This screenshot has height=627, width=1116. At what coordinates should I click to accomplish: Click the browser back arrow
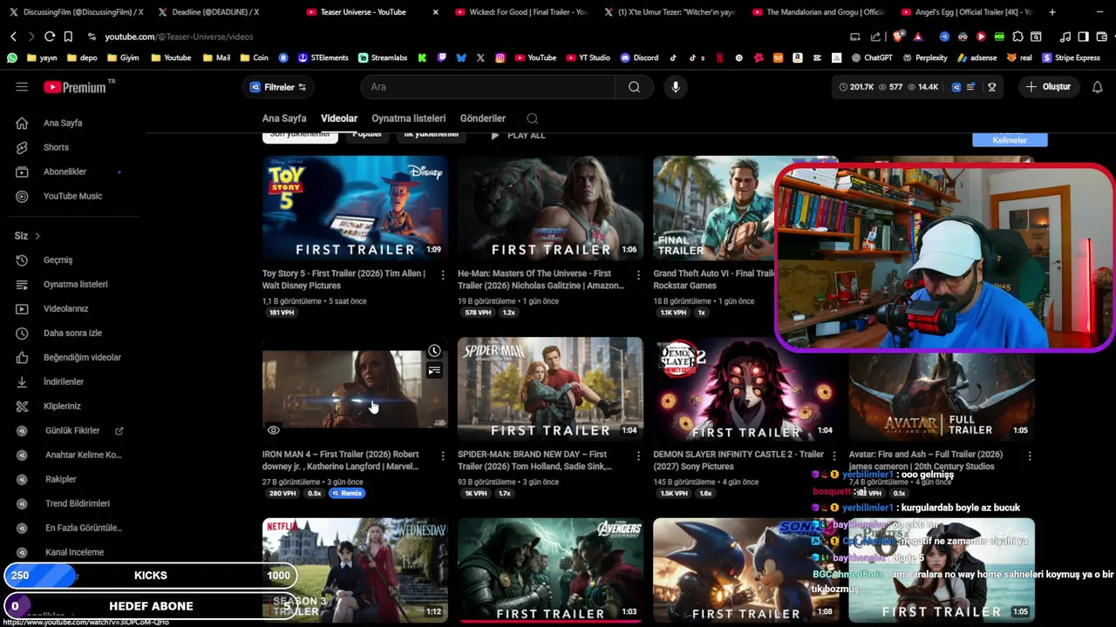[x=13, y=37]
